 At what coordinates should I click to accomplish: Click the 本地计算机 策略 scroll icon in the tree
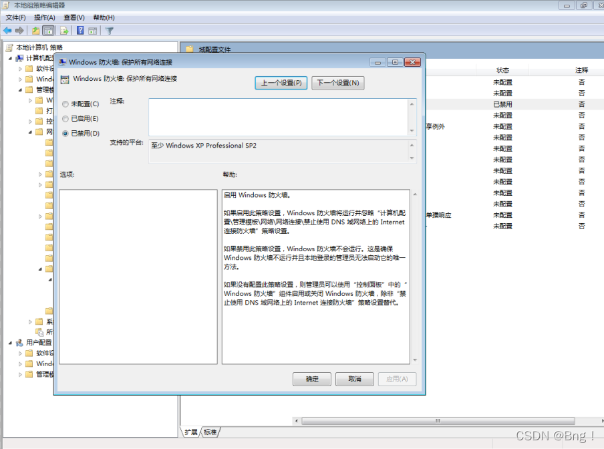click(x=9, y=47)
